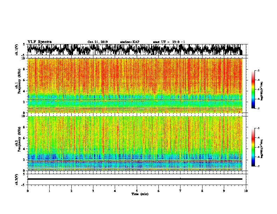Click the ch.2 colorbar log(PSD) unit label
Image resolution: width=277 pixels, height=214 pixels.
coord(262,149)
